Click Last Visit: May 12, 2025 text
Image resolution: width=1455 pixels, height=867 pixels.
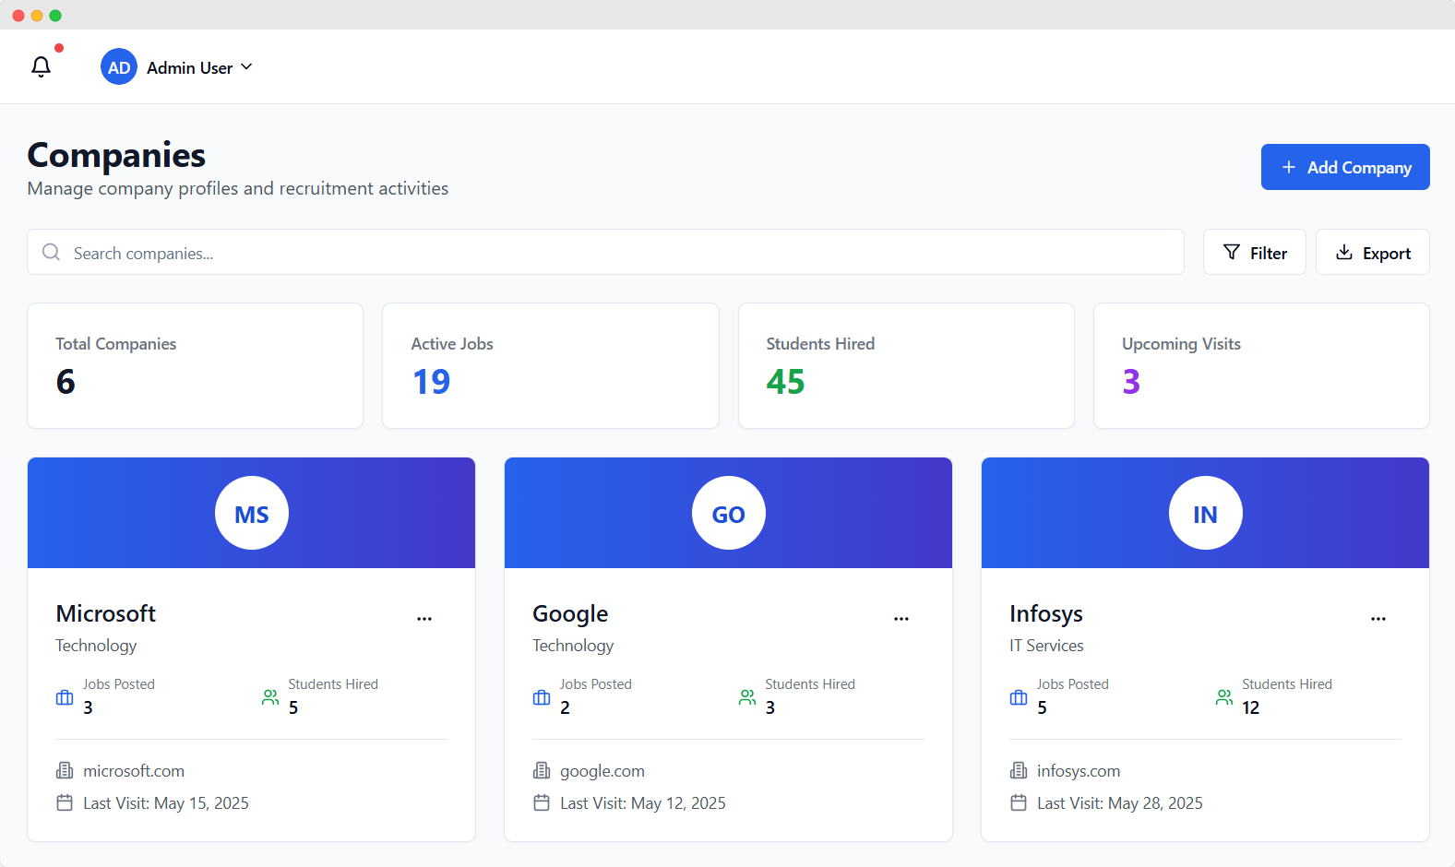643,803
